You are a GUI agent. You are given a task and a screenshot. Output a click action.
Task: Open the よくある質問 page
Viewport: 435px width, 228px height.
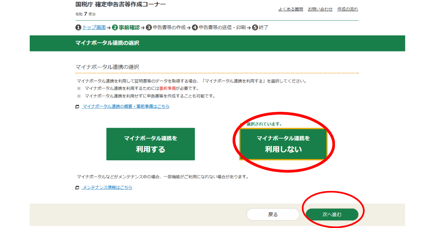(x=291, y=9)
